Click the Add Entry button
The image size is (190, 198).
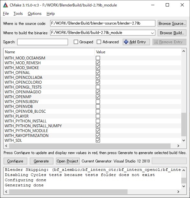136,42
